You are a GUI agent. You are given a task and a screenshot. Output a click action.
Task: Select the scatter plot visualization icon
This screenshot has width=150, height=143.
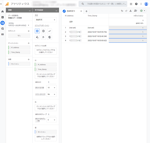coord(37,37)
